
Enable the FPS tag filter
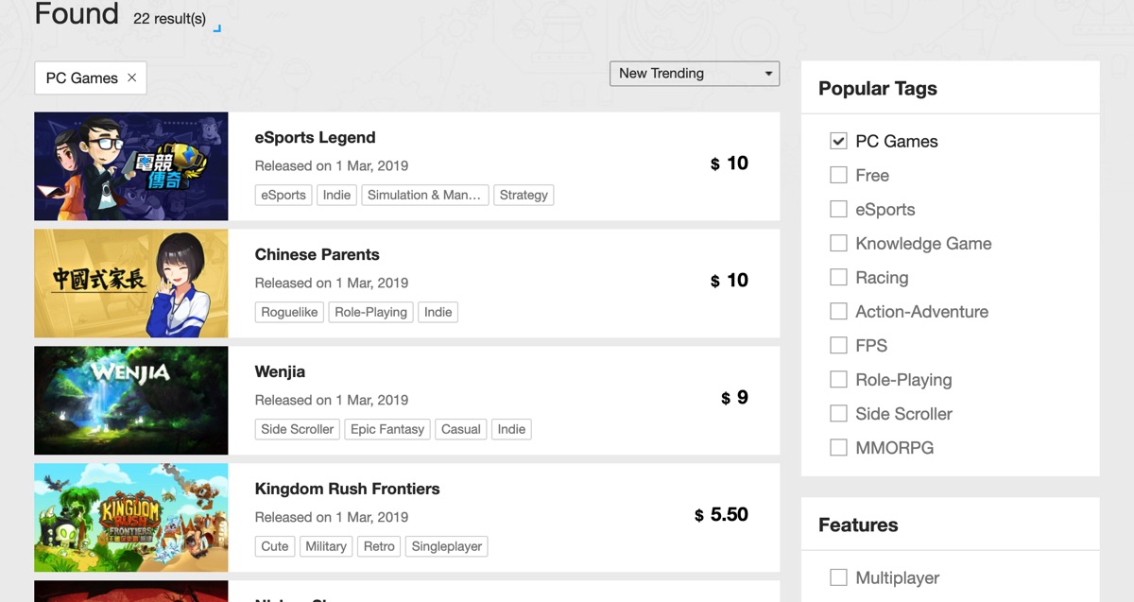point(838,345)
